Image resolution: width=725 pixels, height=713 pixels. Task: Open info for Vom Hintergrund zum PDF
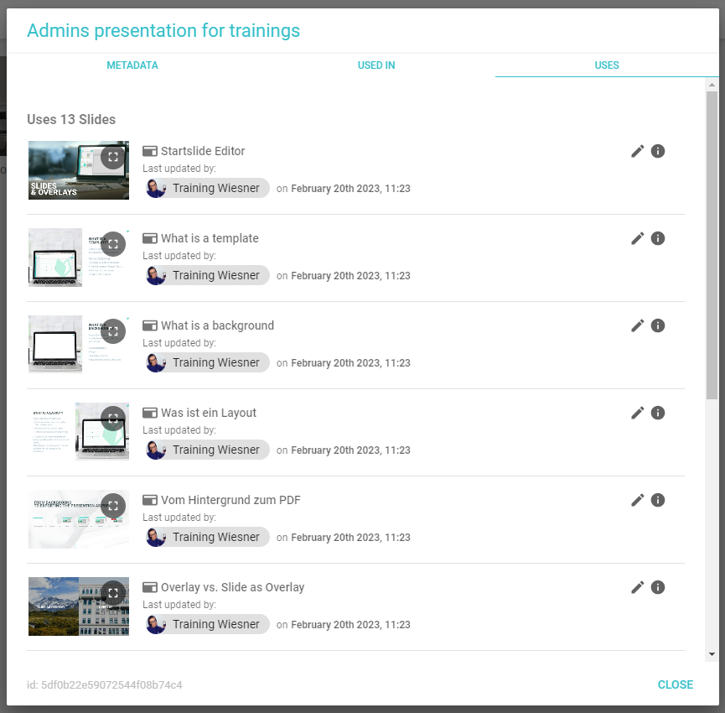658,500
